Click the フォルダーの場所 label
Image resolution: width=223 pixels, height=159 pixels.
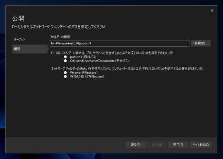tap(60, 37)
